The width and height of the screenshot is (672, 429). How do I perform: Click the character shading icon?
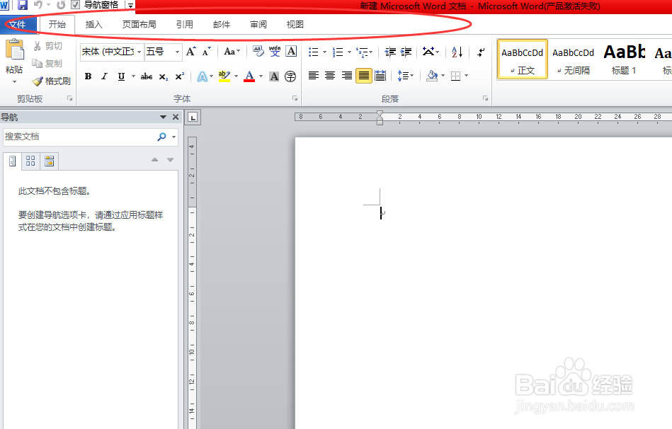coord(274,76)
